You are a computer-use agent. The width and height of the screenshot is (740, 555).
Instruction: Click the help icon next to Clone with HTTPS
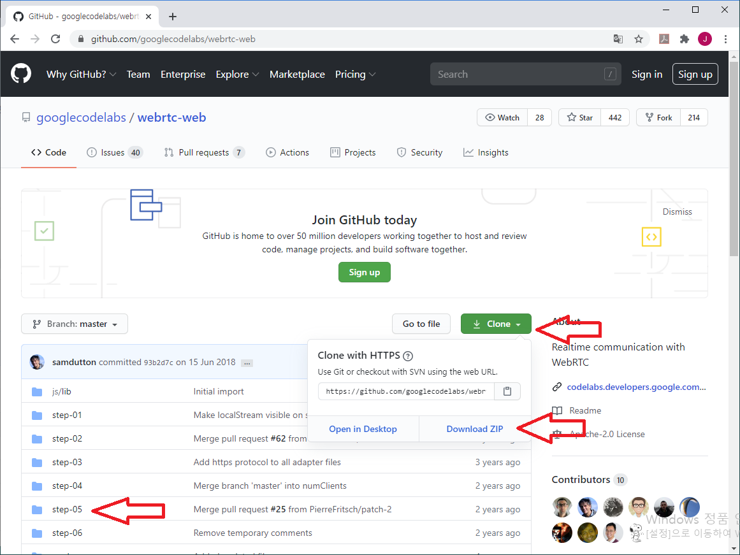tap(409, 356)
